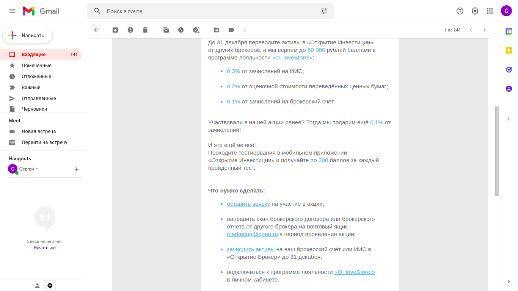Click the Начать чат link
The height and width of the screenshot is (291, 518).
(45, 248)
